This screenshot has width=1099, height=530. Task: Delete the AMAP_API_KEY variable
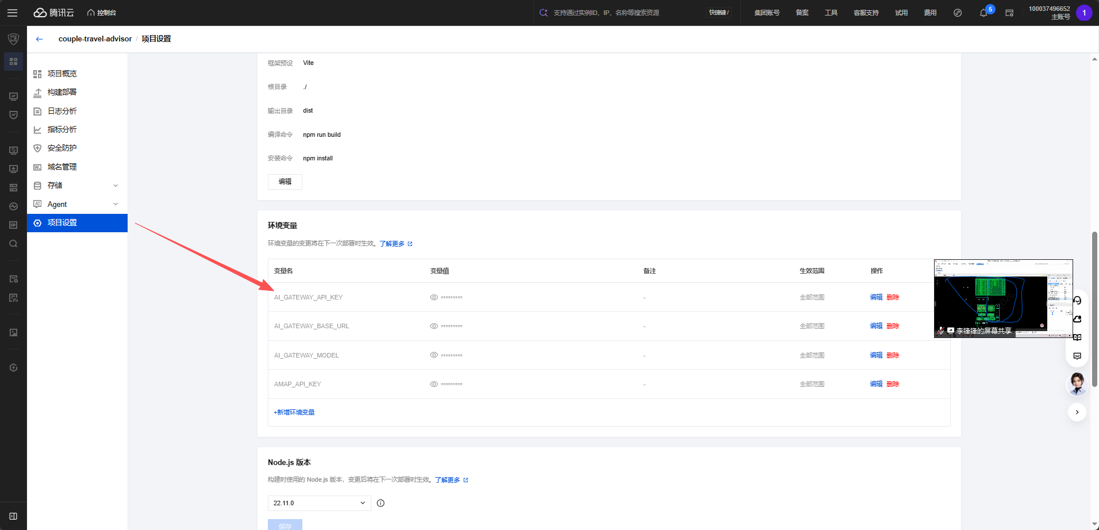(x=893, y=384)
